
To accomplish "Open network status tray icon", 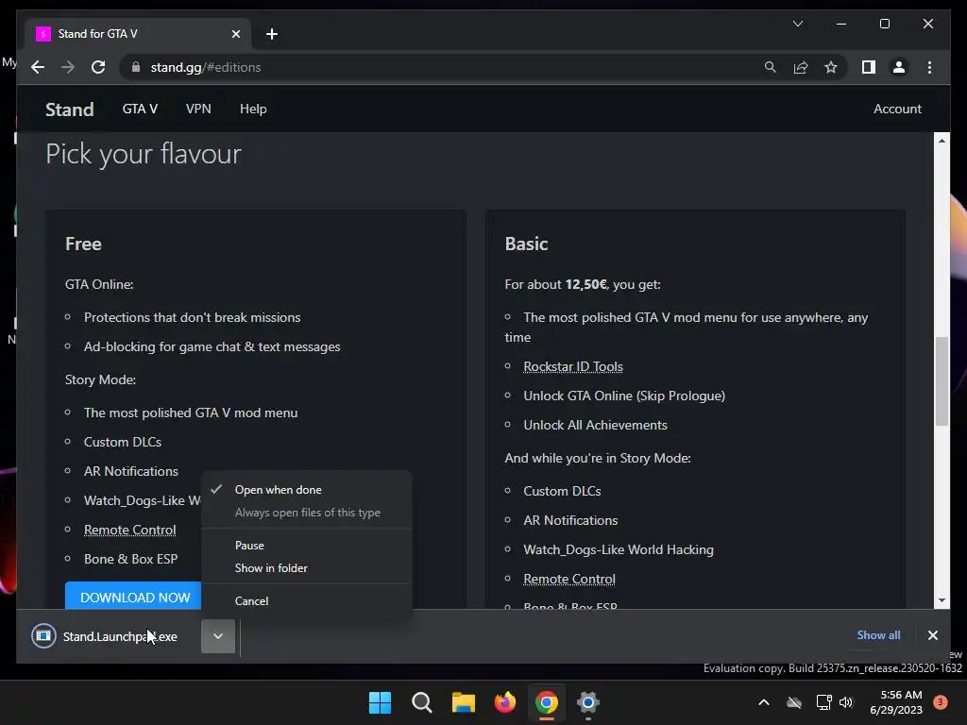I will 823,702.
